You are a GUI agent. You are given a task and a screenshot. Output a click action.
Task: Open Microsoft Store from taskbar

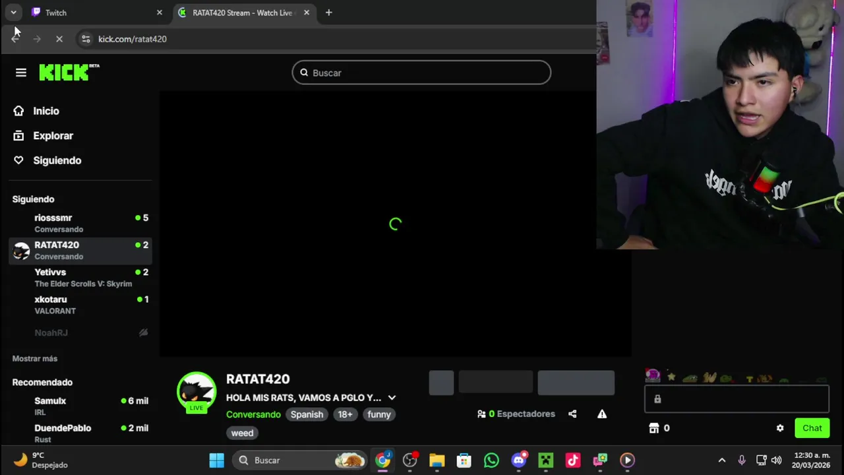click(x=464, y=460)
